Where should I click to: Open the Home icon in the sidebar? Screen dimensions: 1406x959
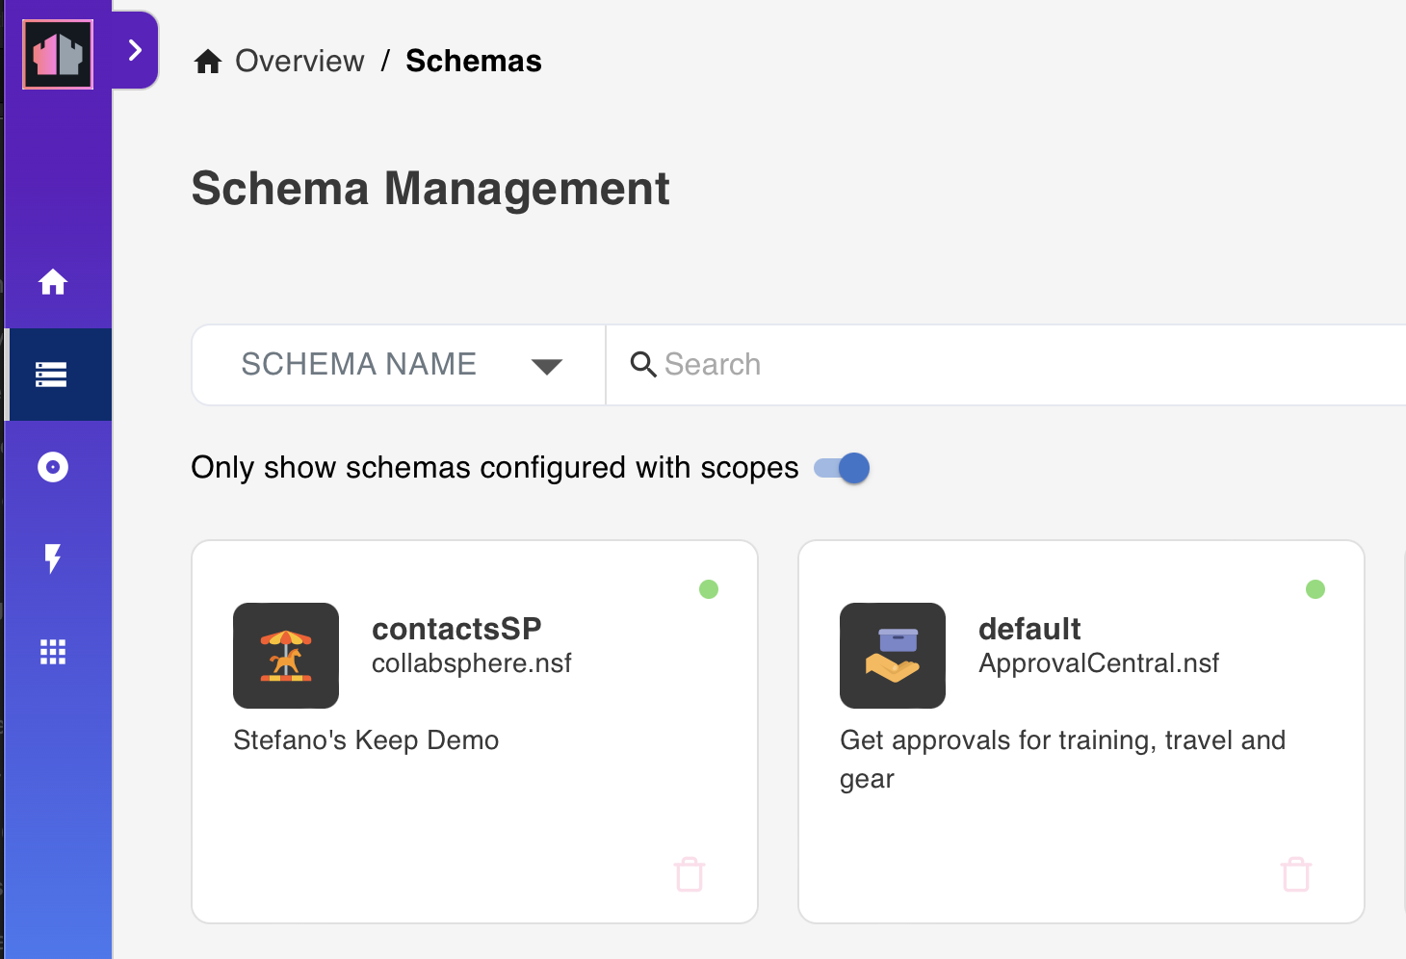tap(53, 281)
